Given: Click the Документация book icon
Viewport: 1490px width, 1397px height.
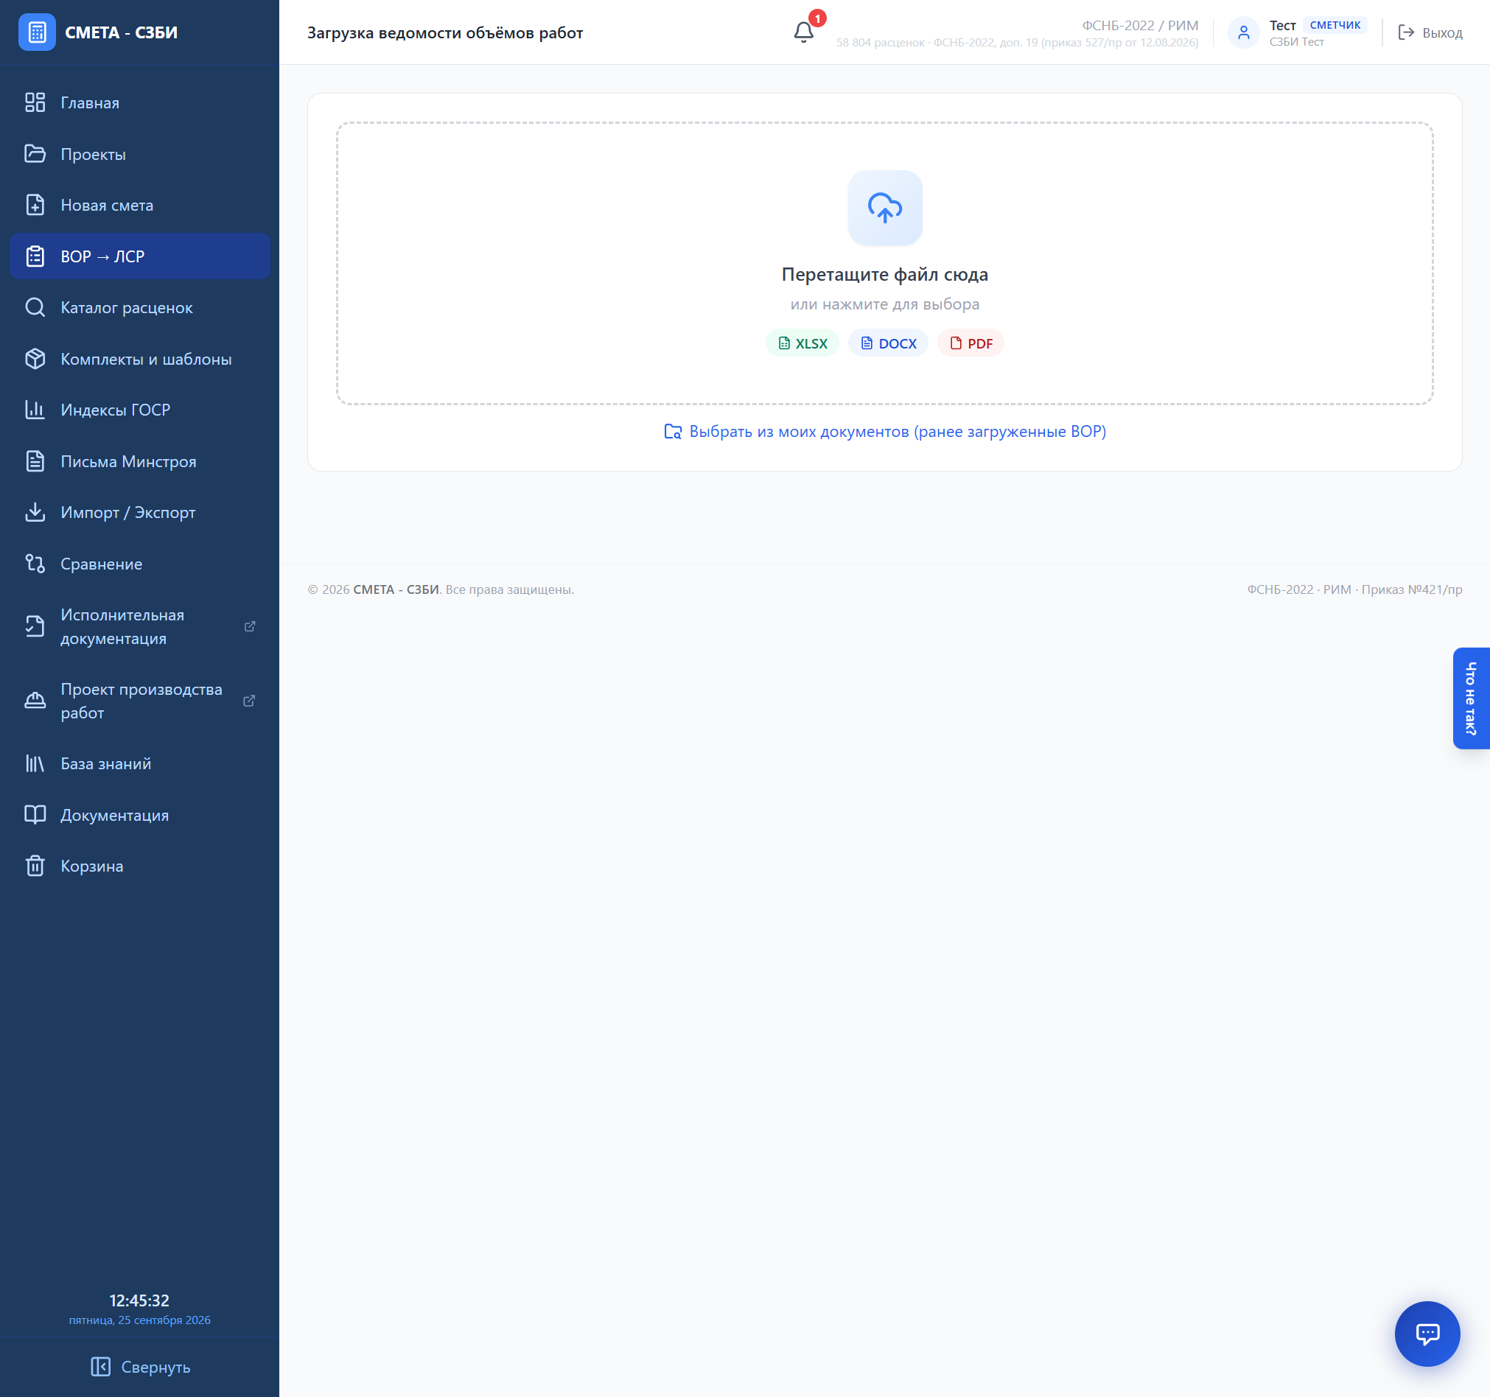Looking at the screenshot, I should point(35,815).
